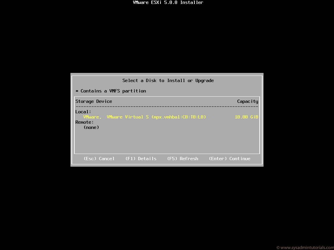Click the mpx.vmhba1:C0:T0:L0 device identifier
Image resolution: width=334 pixels, height=250 pixels.
click(x=179, y=117)
